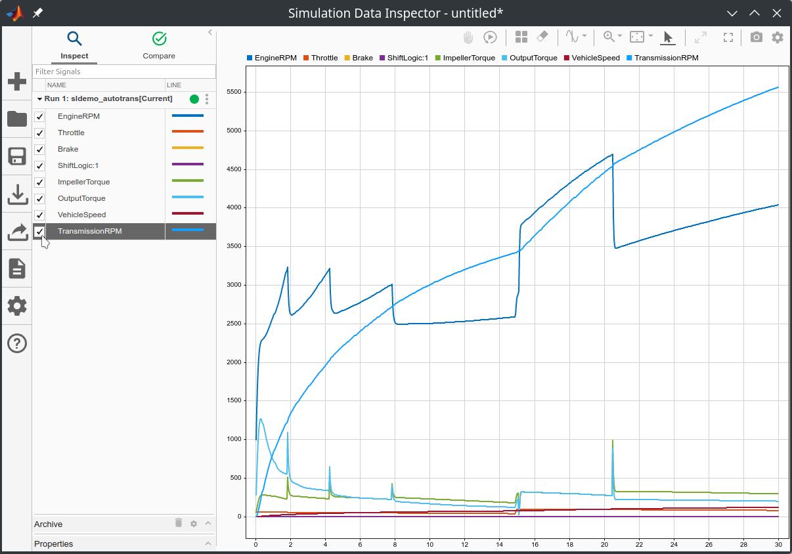This screenshot has height=554, width=792.
Task: Click the Clear plot eraser icon
Action: (x=542, y=37)
